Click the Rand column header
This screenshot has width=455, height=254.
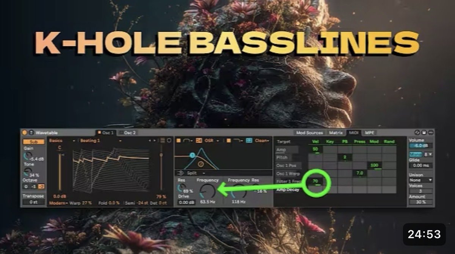click(x=389, y=142)
